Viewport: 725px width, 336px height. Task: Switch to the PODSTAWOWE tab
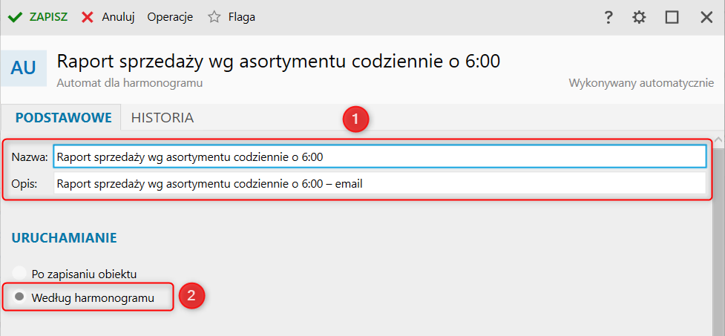point(63,117)
